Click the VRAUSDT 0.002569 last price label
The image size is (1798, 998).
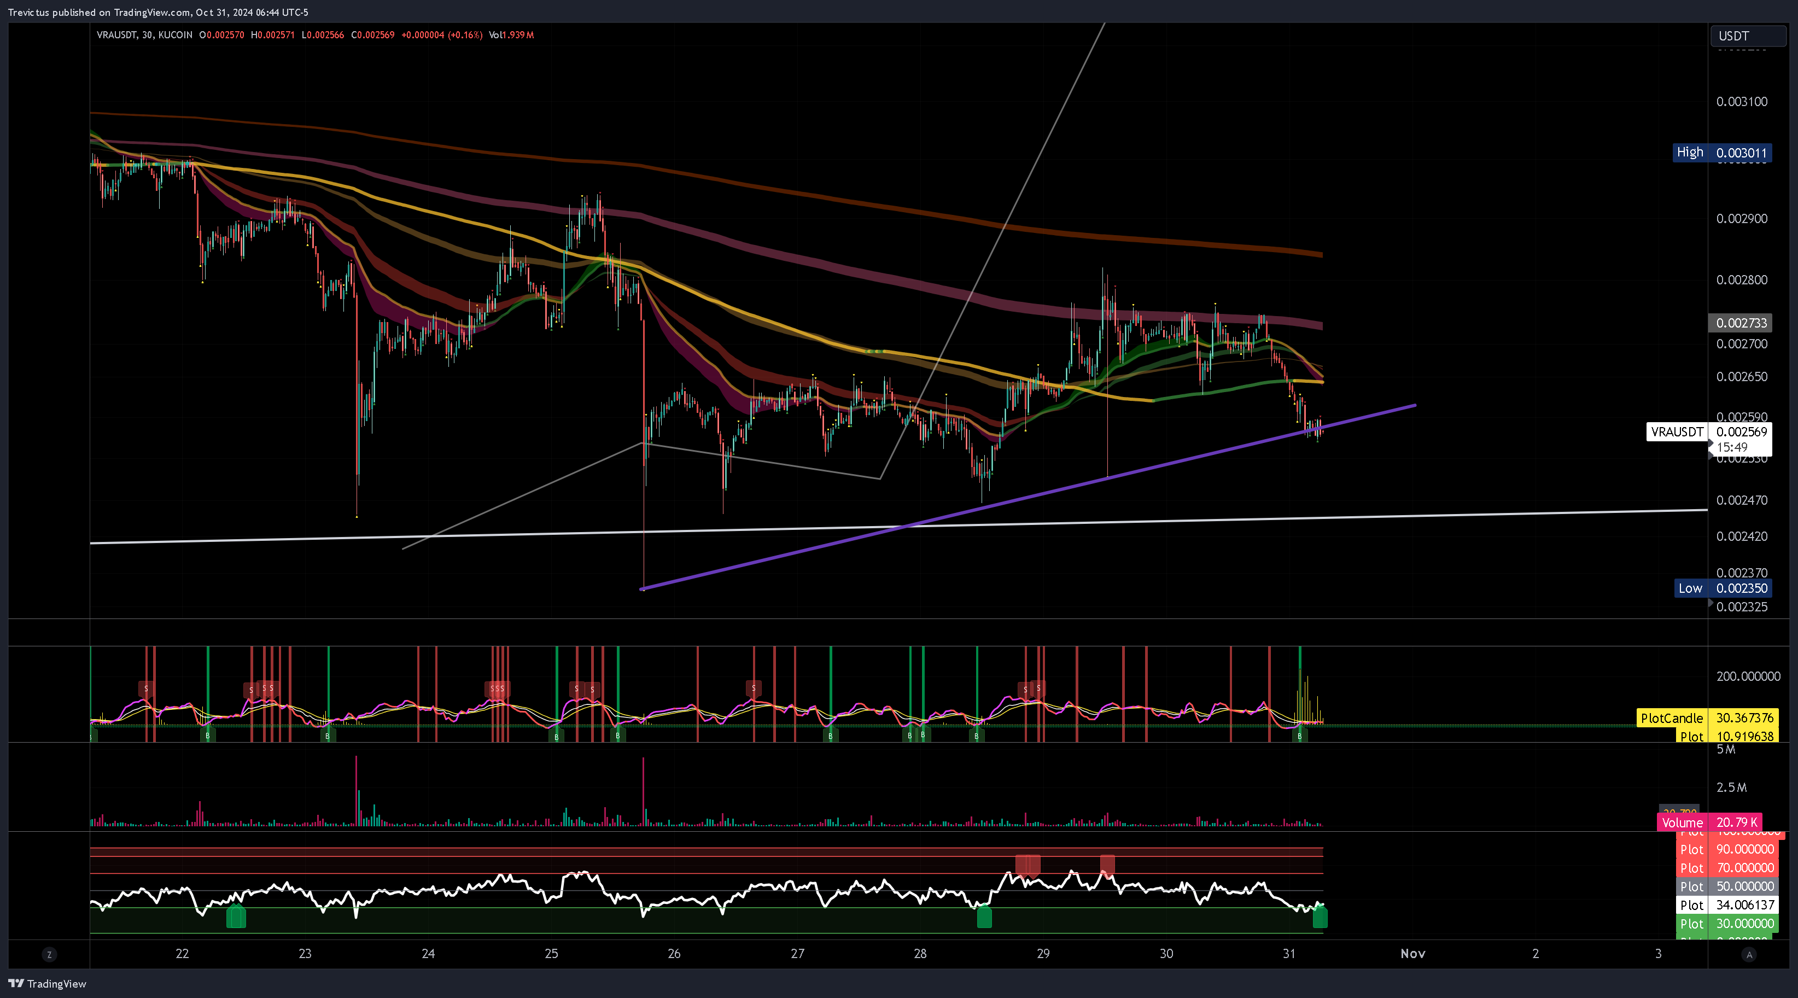(x=1709, y=431)
